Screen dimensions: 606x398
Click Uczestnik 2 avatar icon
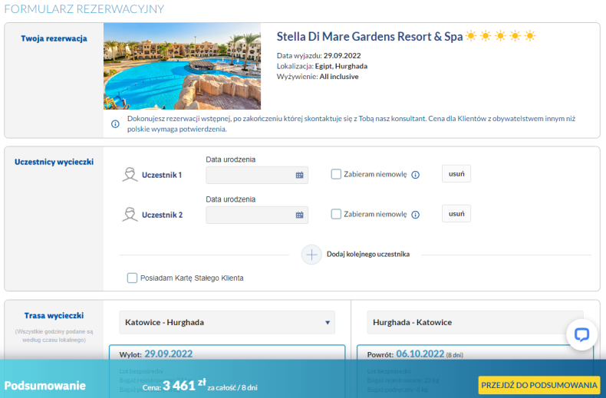[130, 215]
